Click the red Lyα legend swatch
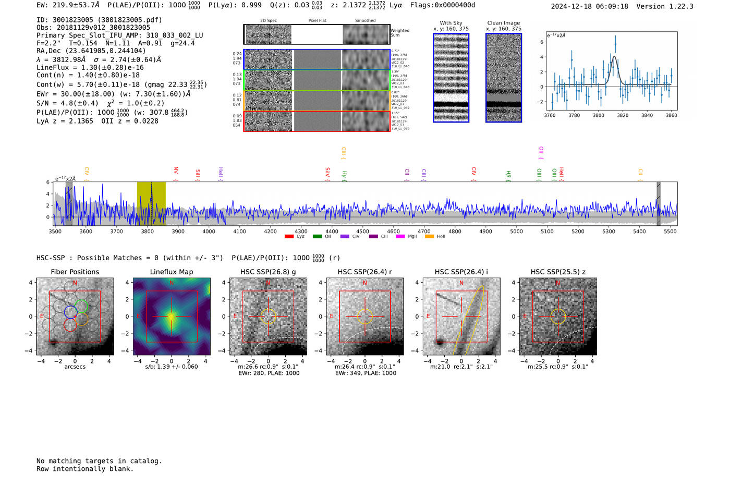730x497 pixels. 289,237
